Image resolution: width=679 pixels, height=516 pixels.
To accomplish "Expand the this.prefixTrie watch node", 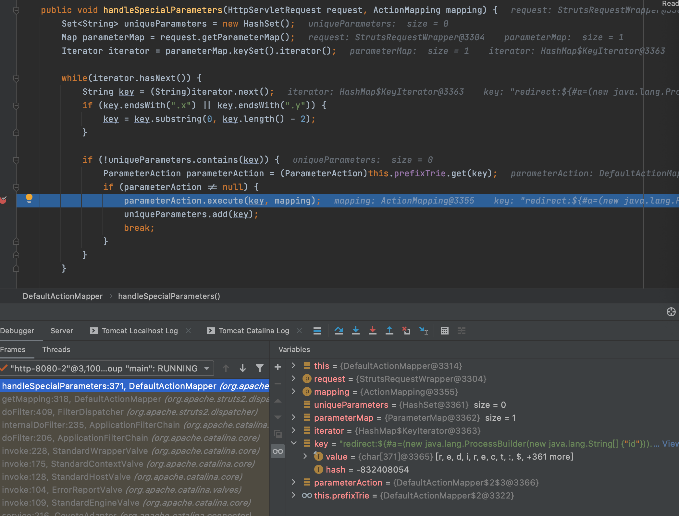I will click(293, 495).
